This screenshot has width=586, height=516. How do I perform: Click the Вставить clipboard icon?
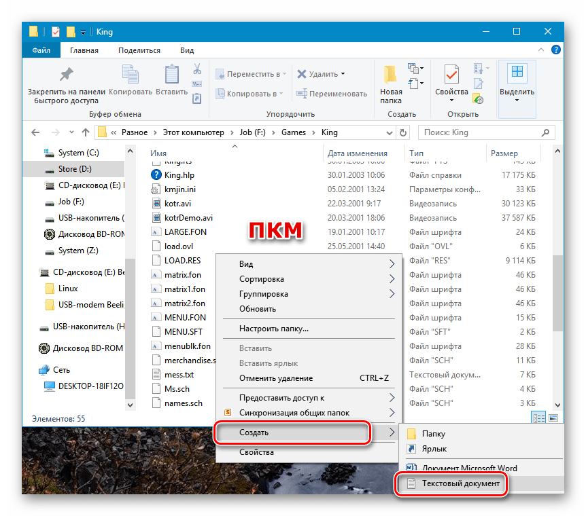[x=171, y=75]
